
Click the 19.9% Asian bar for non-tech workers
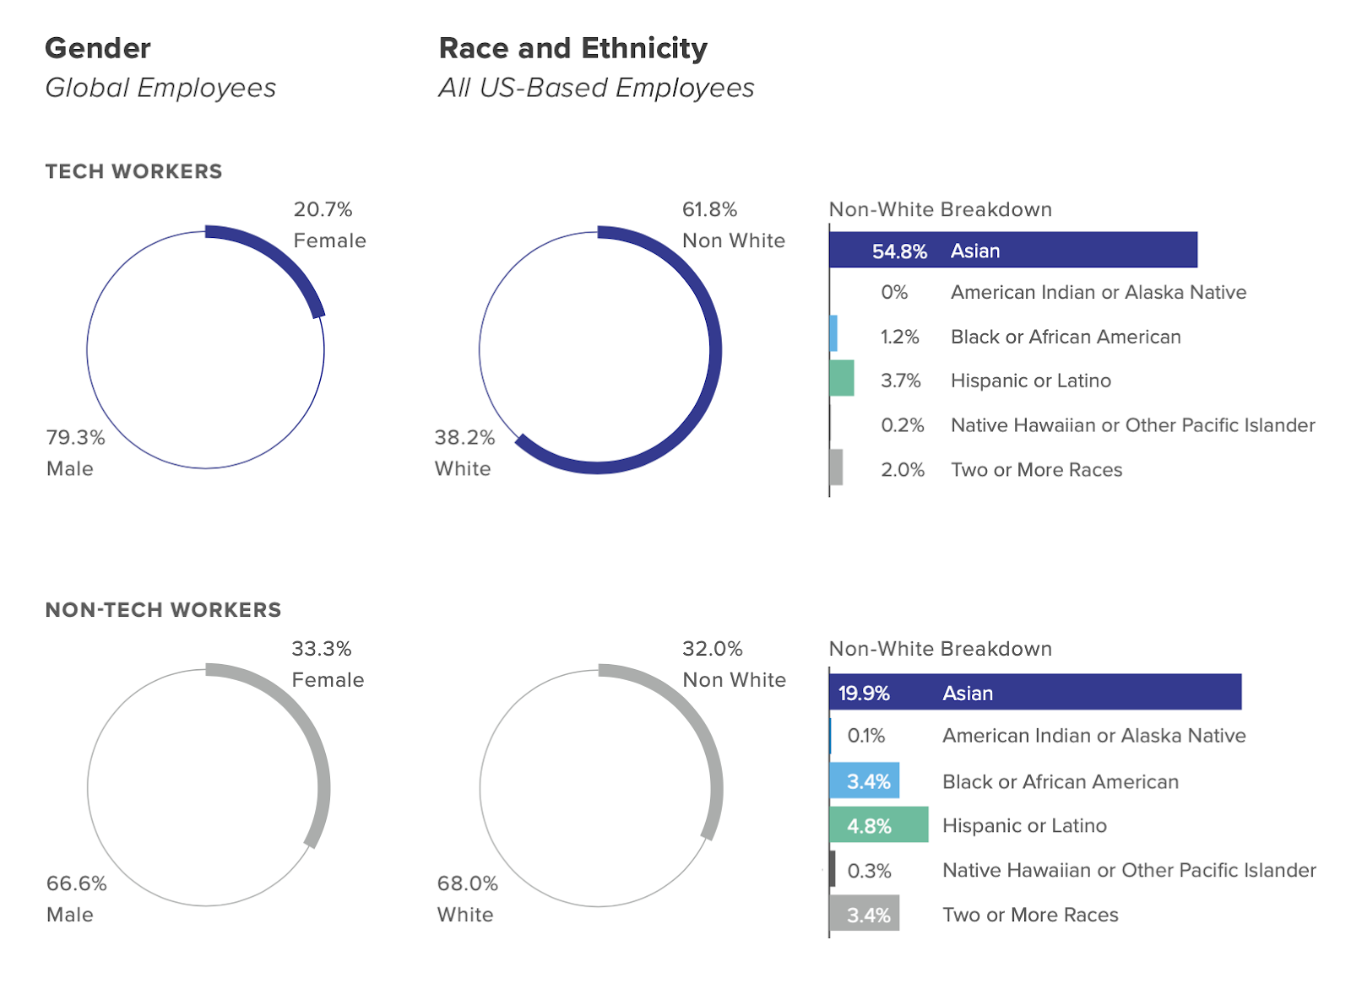click(1035, 692)
